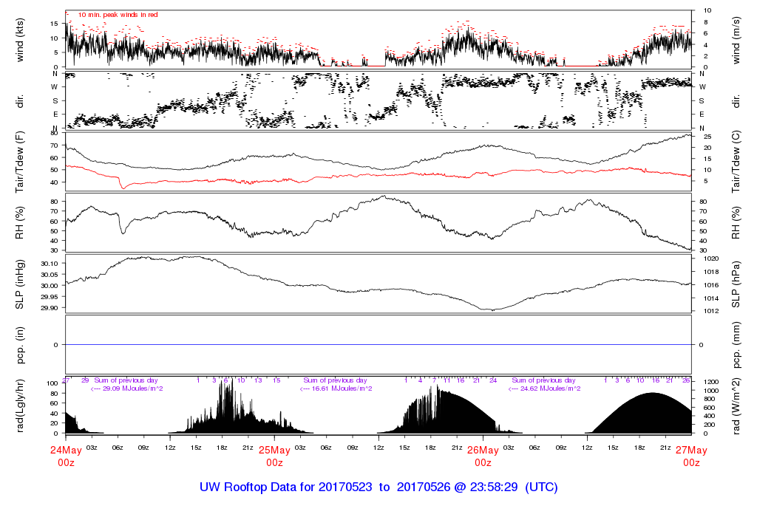Screen dimensions: 757x517
Task: Select the 16.61 MJoules/m^2 daily sum text
Action: (335, 388)
